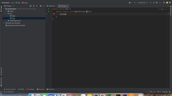The image size is (172, 96).
Task: Click the orange IDE updates icon
Action: click(x=167, y=3)
